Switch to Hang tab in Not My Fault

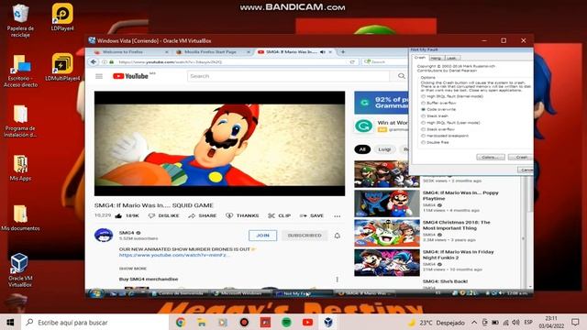tap(436, 58)
